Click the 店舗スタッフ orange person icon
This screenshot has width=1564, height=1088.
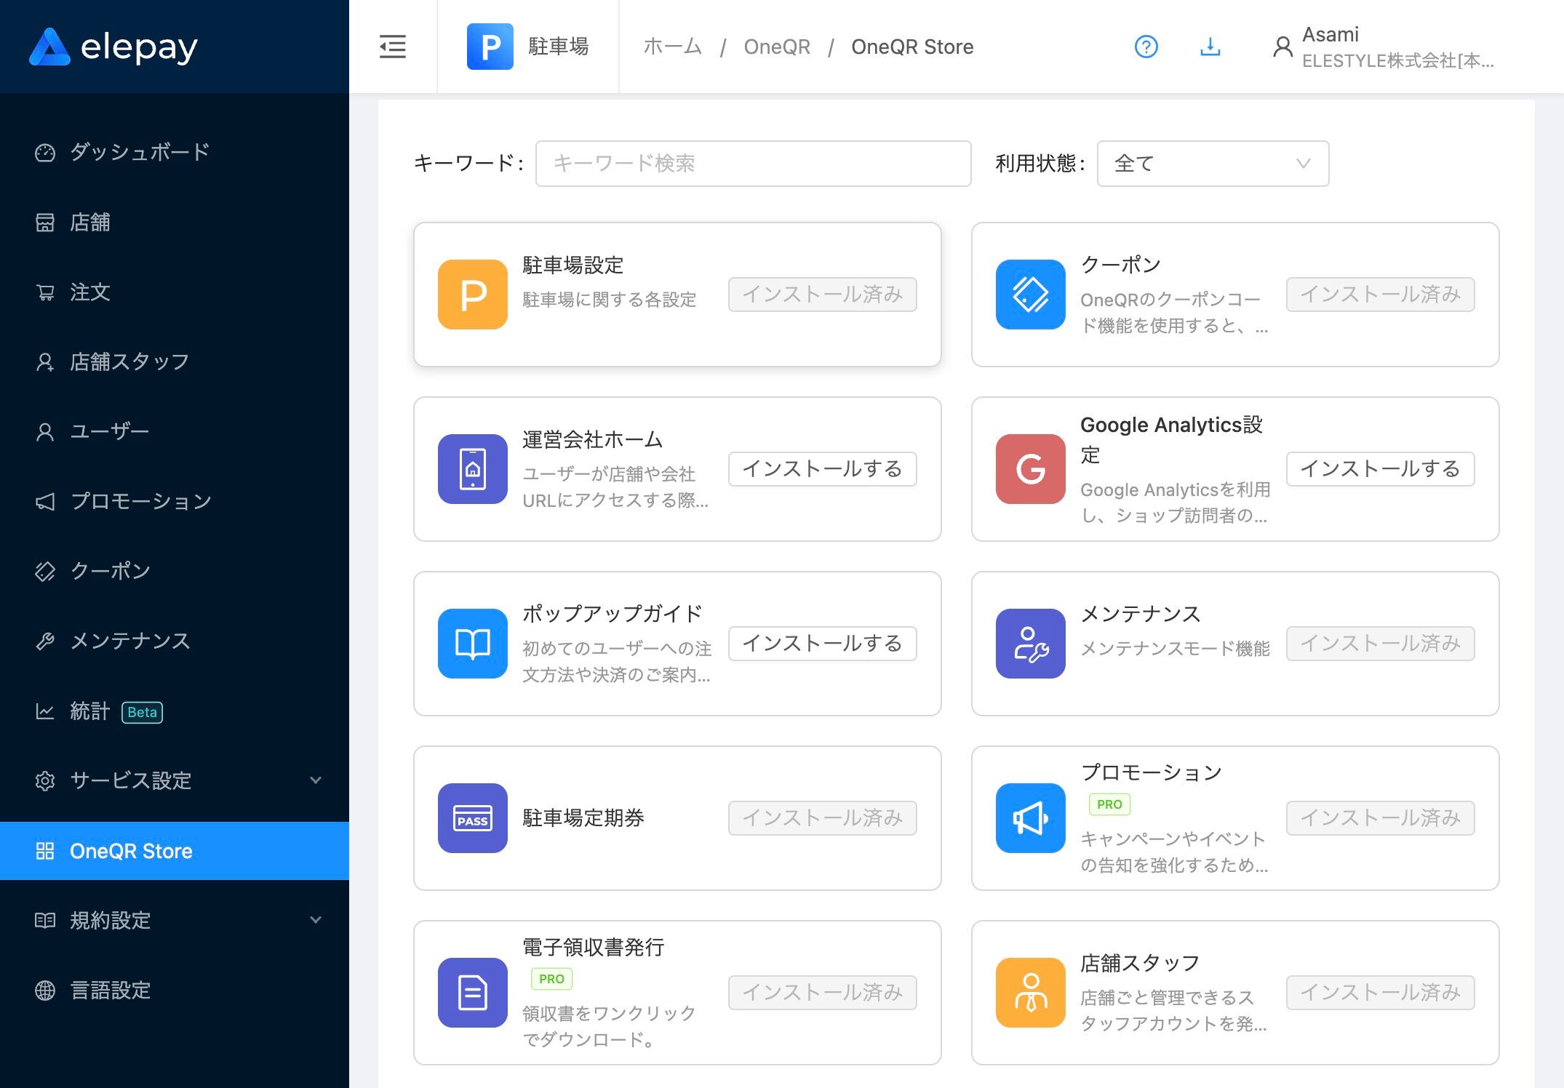coord(1030,993)
